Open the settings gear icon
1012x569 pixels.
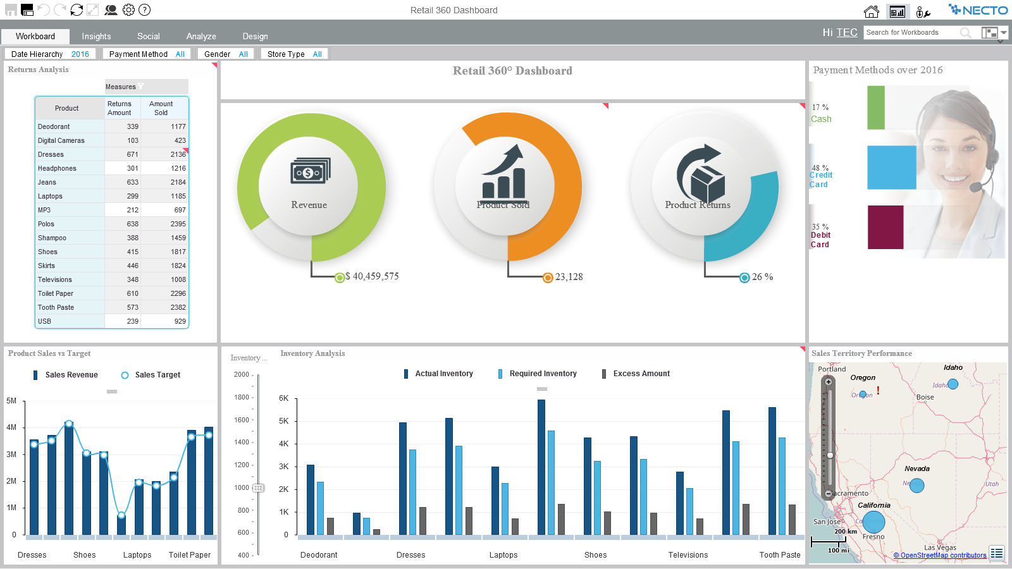(x=128, y=10)
